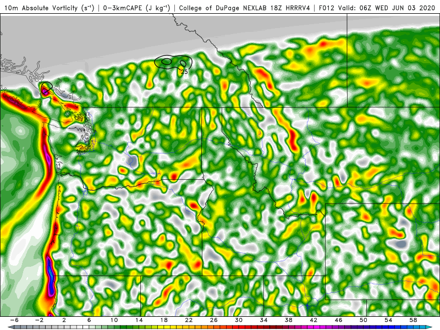The image size is (440, 330).
Task: Select the 'Valid: 06Z WED JUN 03 2020' text
Action: point(388,8)
